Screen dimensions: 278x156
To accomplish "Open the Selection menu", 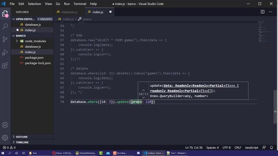I will (34, 4).
